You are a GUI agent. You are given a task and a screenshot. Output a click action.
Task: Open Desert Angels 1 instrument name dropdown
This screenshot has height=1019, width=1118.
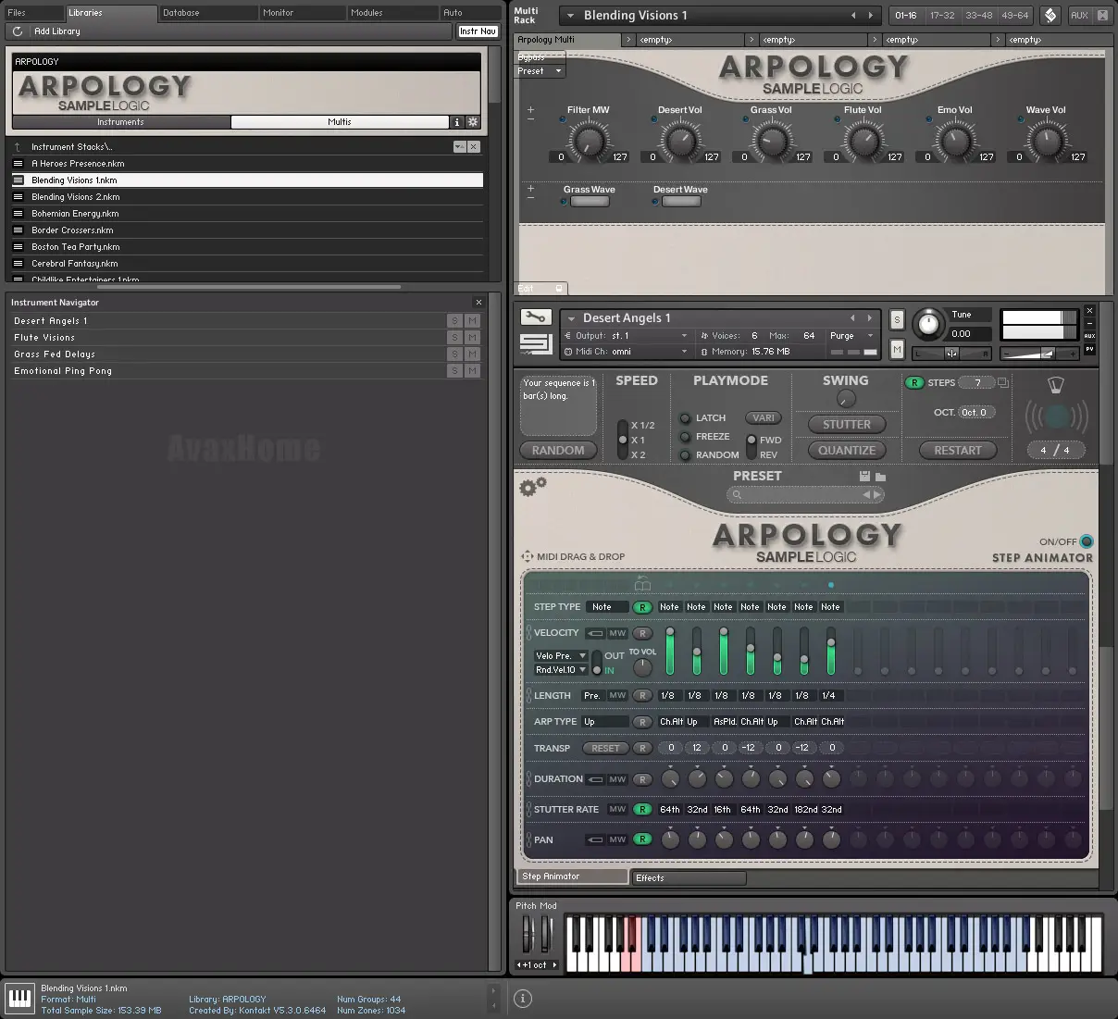572,318
